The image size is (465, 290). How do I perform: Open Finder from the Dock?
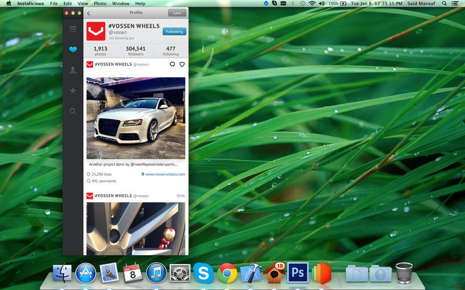coord(62,273)
